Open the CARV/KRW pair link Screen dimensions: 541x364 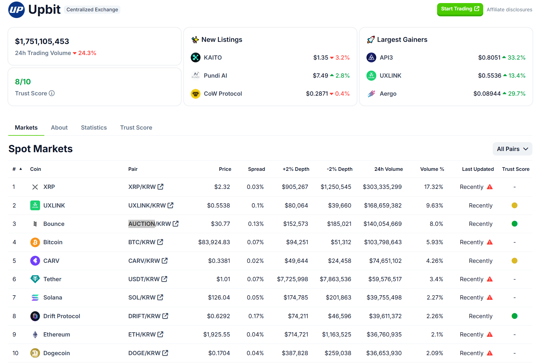148,261
